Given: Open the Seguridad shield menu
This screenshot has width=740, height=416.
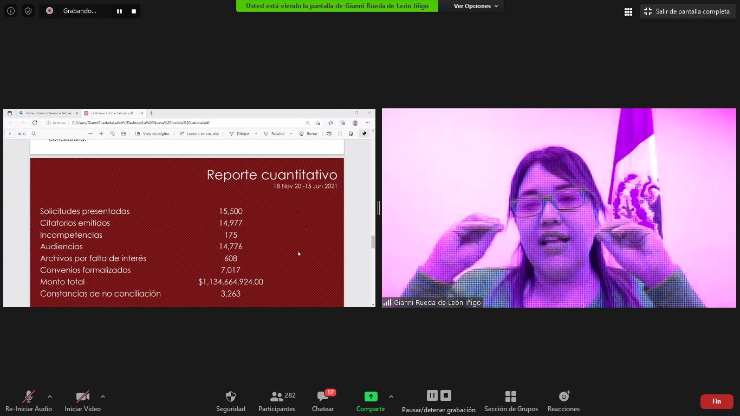Looking at the screenshot, I should (x=231, y=401).
